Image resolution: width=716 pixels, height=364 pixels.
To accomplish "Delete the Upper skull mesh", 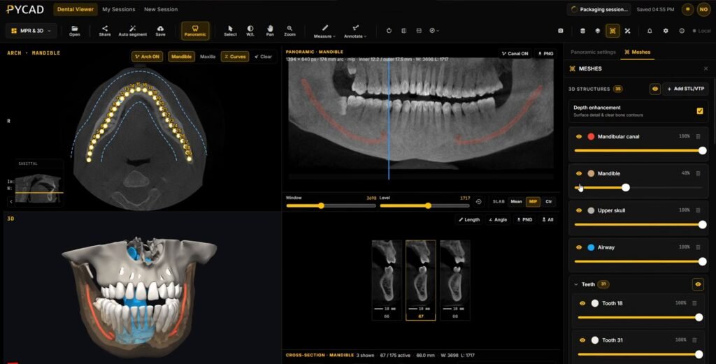I will point(698,210).
